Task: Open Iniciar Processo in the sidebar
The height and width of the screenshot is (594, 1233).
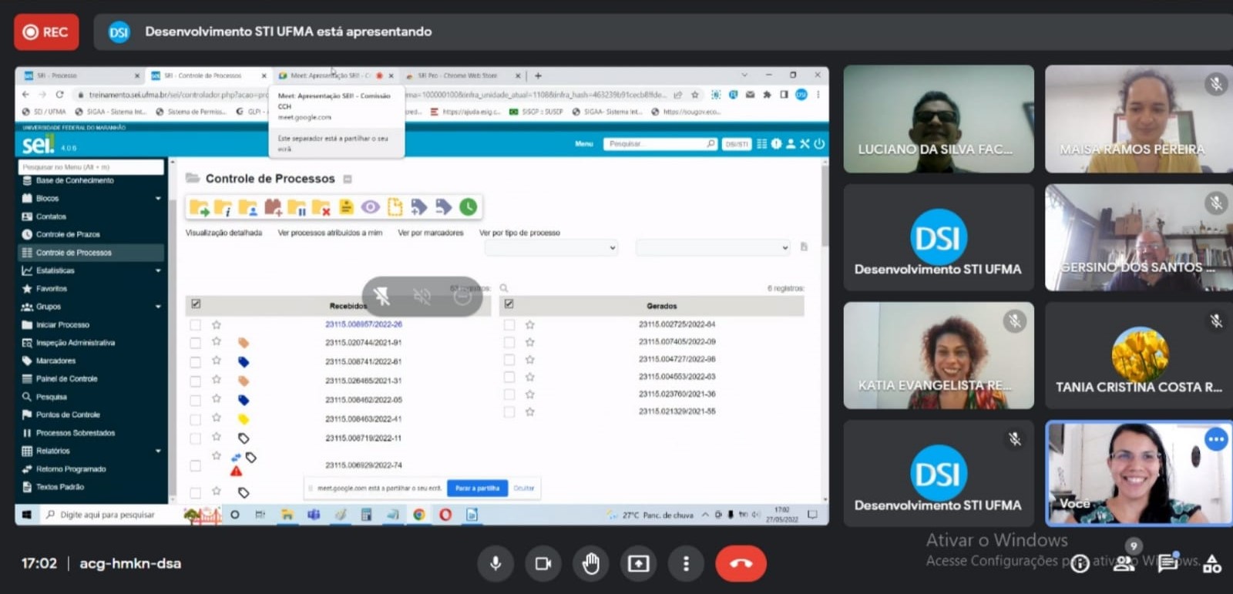Action: 62,325
